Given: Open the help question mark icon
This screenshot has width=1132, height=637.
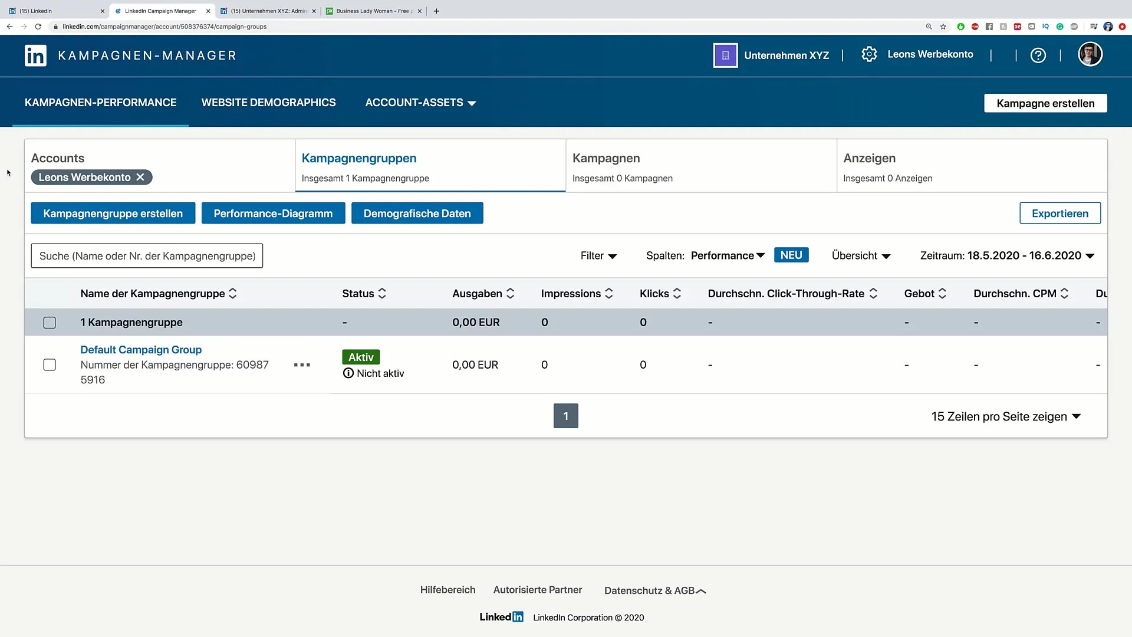Looking at the screenshot, I should click(x=1038, y=55).
